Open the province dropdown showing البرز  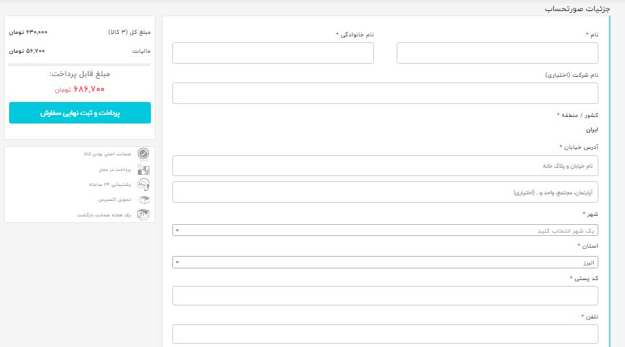(385, 262)
